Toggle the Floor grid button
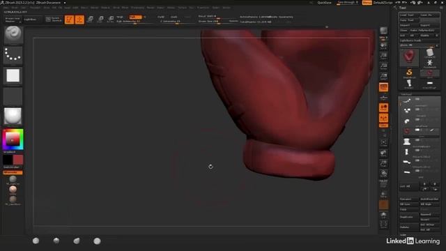The width and height of the screenshot is (446, 251). pos(383,98)
